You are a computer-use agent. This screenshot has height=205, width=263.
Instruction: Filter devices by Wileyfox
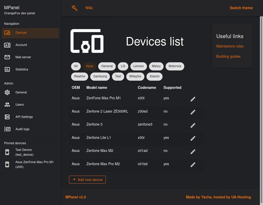point(135,76)
